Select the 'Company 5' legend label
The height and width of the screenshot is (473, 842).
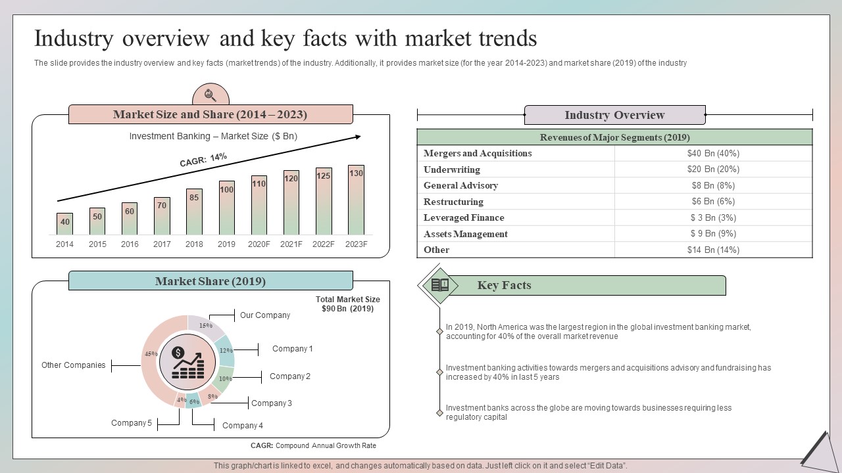tap(132, 423)
